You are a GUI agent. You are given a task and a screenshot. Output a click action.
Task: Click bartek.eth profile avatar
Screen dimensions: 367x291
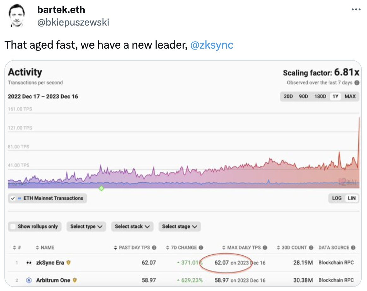click(x=17, y=16)
